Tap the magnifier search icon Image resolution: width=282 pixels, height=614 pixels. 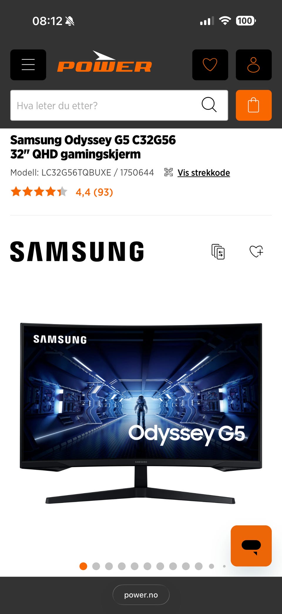coord(209,105)
